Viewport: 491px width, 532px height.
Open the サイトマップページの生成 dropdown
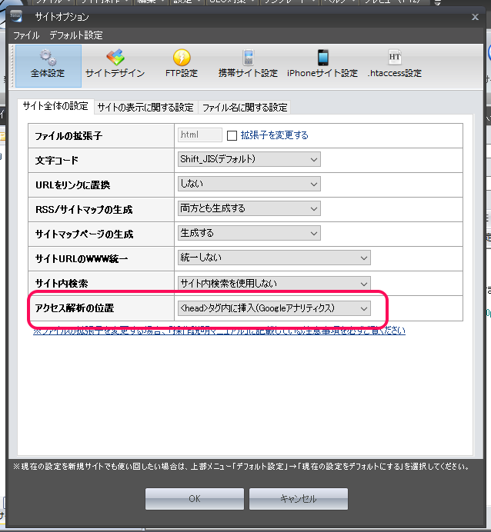(249, 233)
